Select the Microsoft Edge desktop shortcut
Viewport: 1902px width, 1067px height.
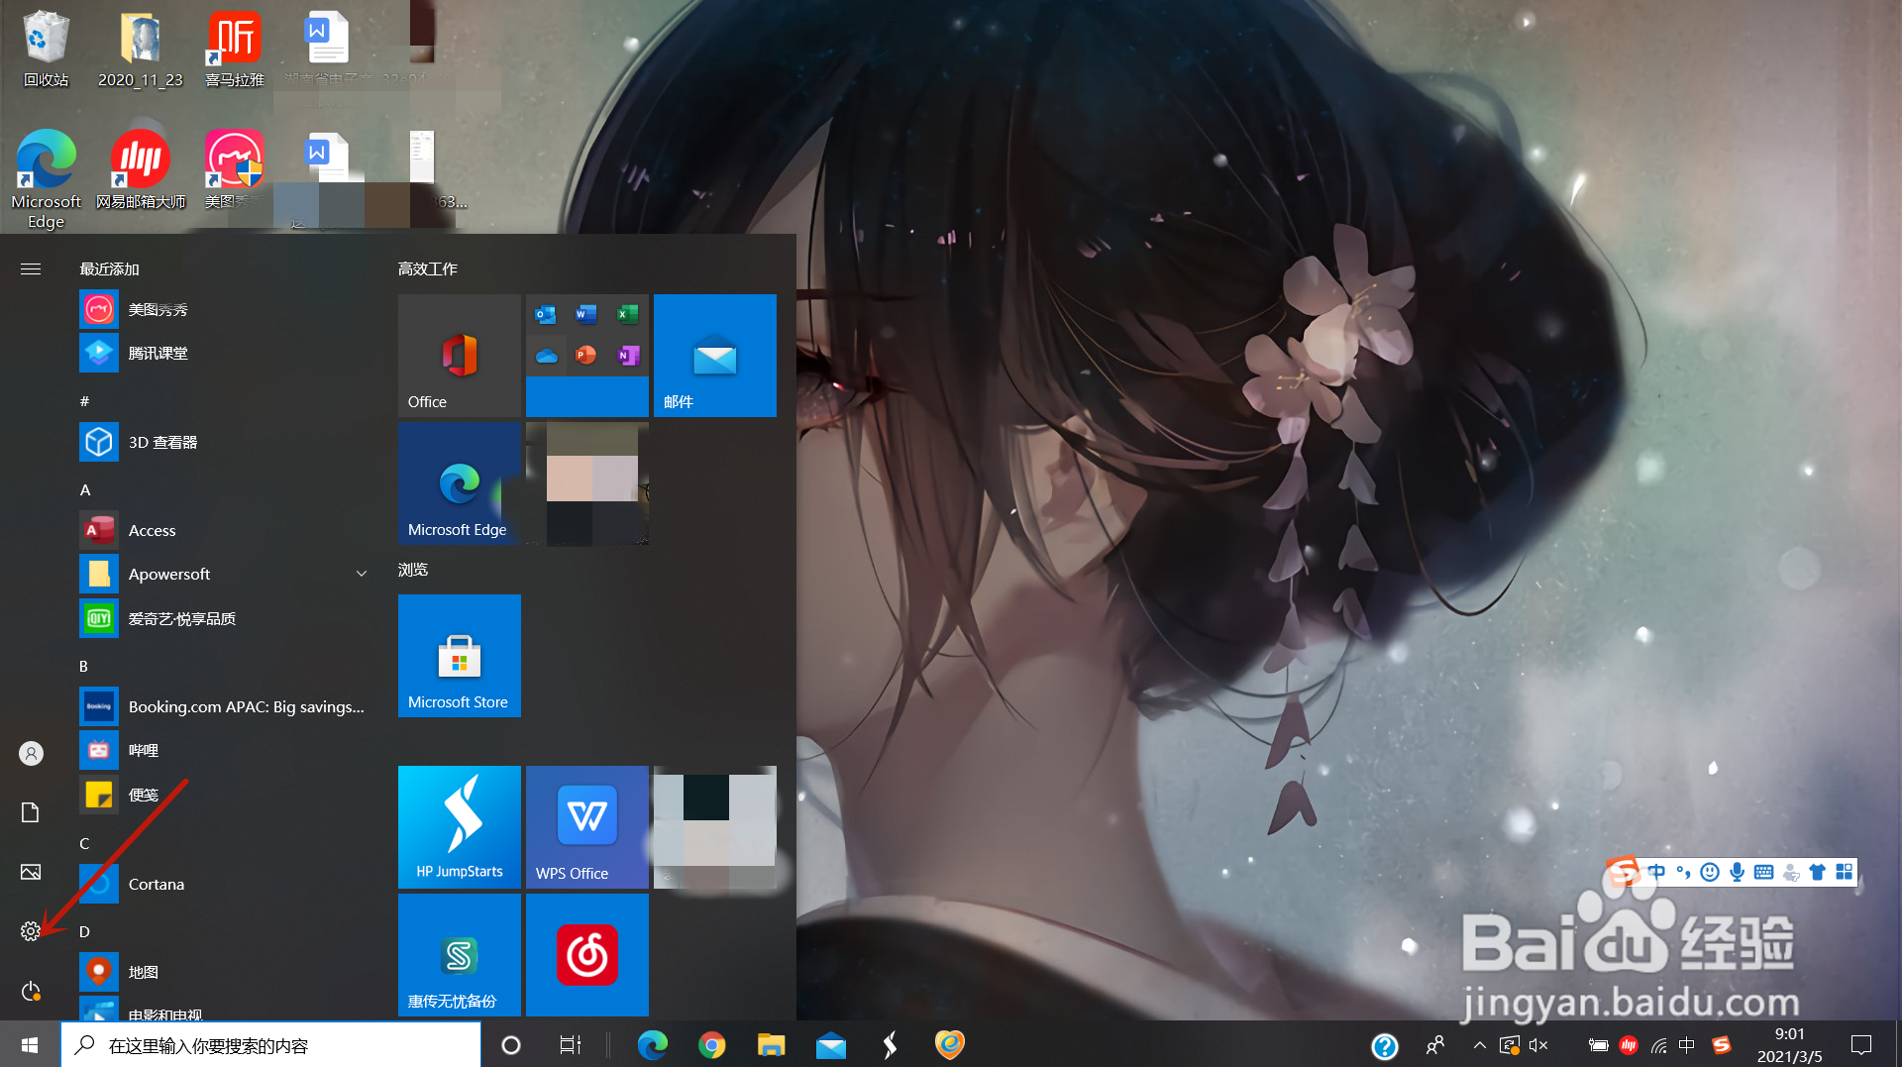[46, 179]
